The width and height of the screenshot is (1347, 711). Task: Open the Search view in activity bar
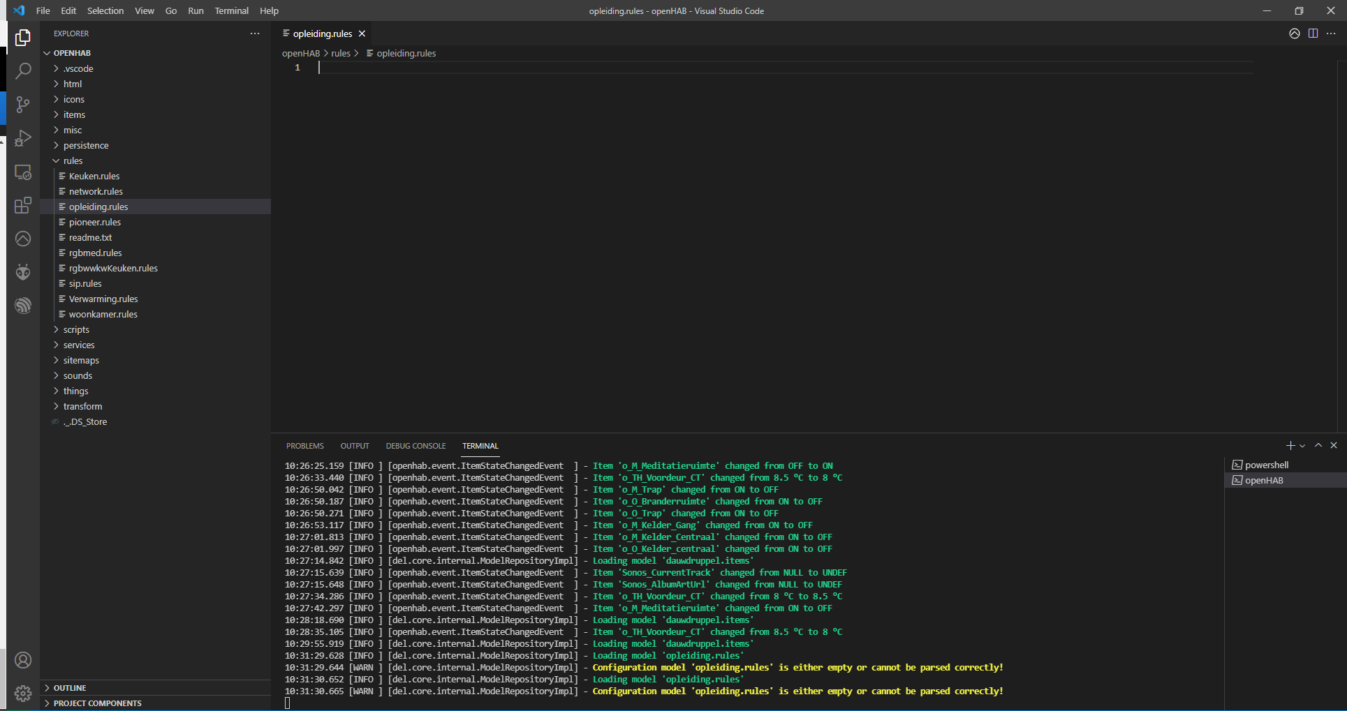click(x=23, y=70)
